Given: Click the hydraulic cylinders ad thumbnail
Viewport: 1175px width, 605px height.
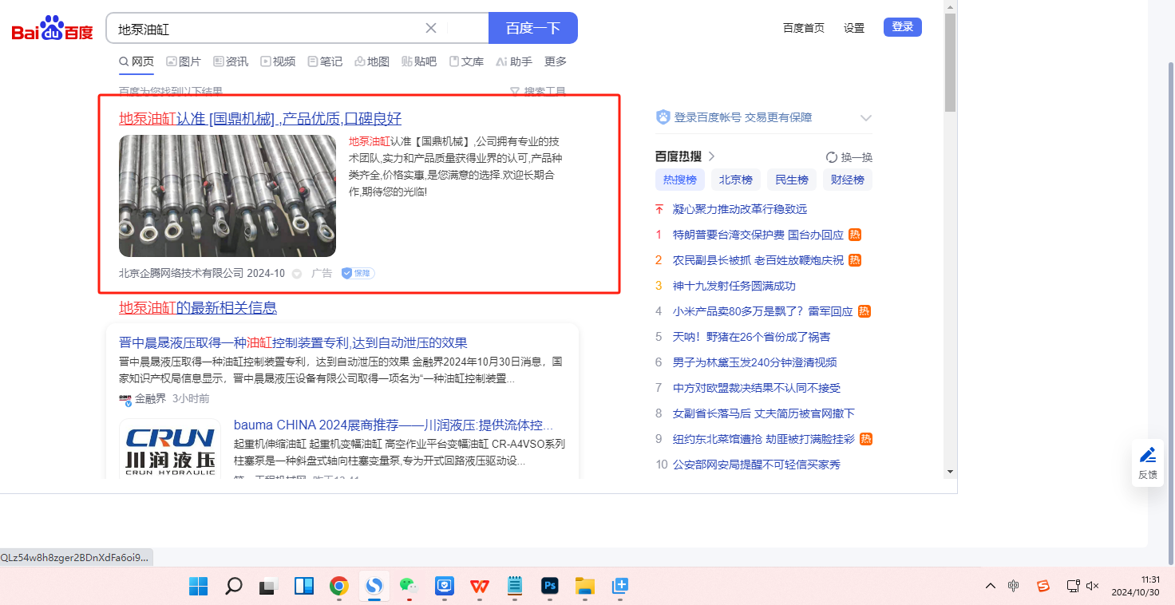Looking at the screenshot, I should (227, 196).
